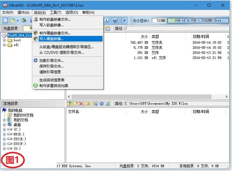The width and height of the screenshot is (232, 171).
Task: Open the dropdown arrow beside the Open icon
Action: pos(18,21)
